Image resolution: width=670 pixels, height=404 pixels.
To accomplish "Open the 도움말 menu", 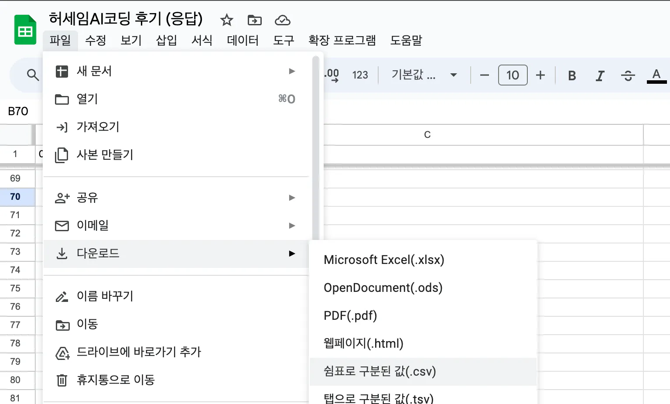I will pyautogui.click(x=406, y=41).
